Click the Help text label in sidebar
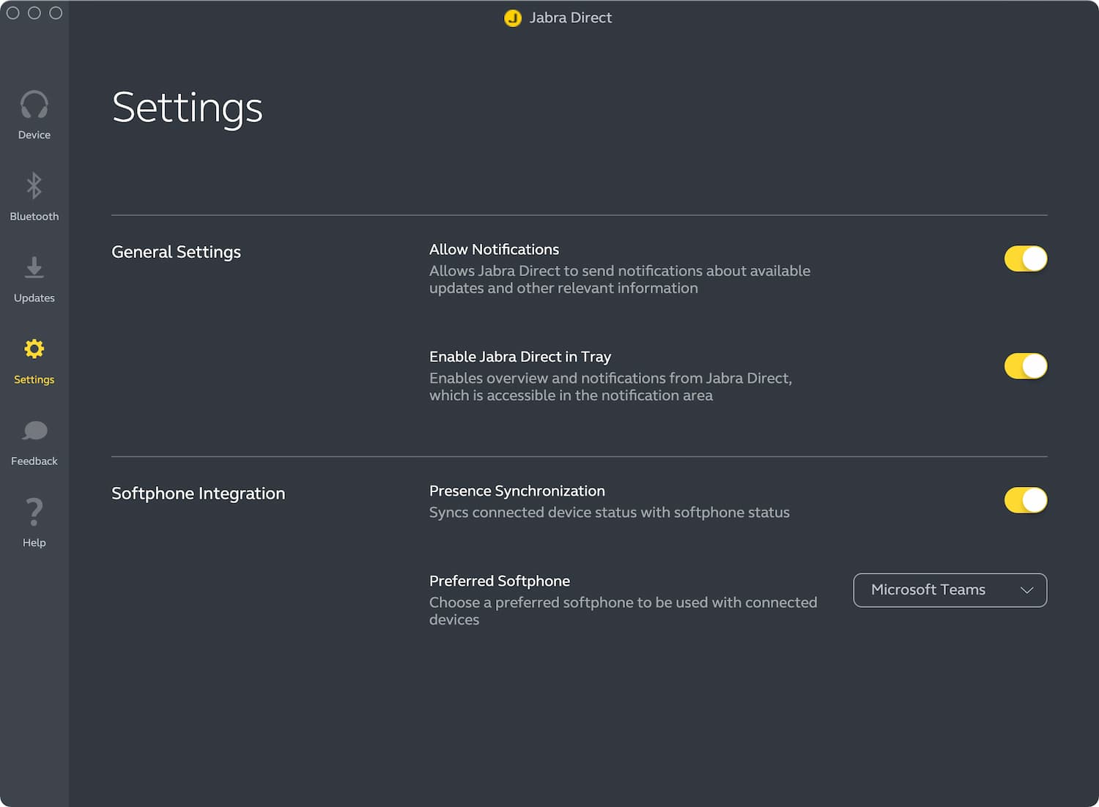The width and height of the screenshot is (1099, 807). tap(34, 543)
